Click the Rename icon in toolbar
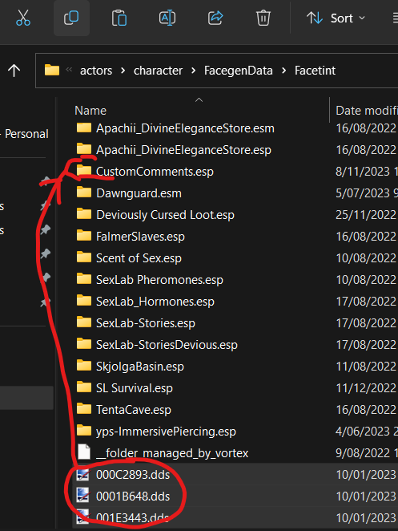 [167, 18]
